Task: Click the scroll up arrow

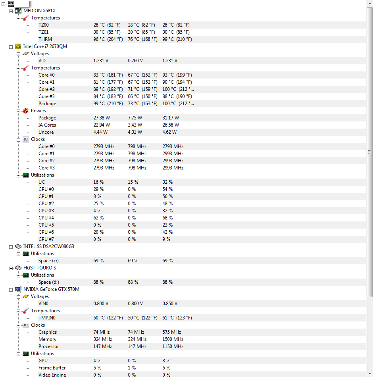Action: click(370, 4)
